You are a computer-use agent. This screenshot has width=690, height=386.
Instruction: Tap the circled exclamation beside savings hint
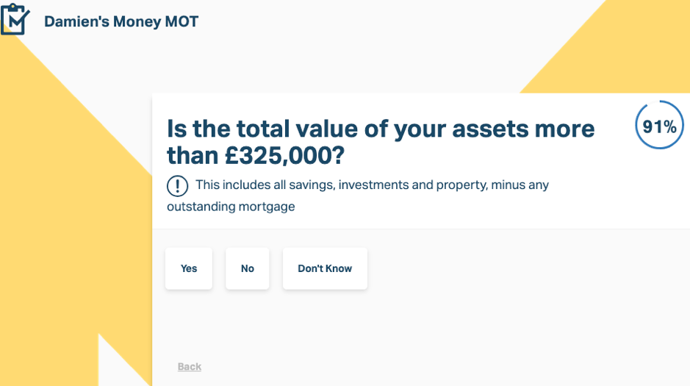(177, 186)
